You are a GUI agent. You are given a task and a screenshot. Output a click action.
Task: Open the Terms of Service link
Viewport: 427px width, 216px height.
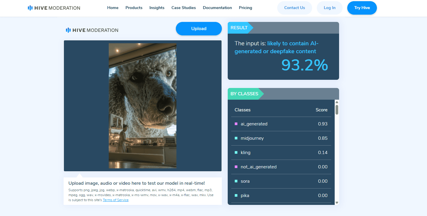pyautogui.click(x=115, y=200)
